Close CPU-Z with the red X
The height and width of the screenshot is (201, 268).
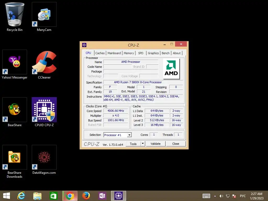[181, 44]
